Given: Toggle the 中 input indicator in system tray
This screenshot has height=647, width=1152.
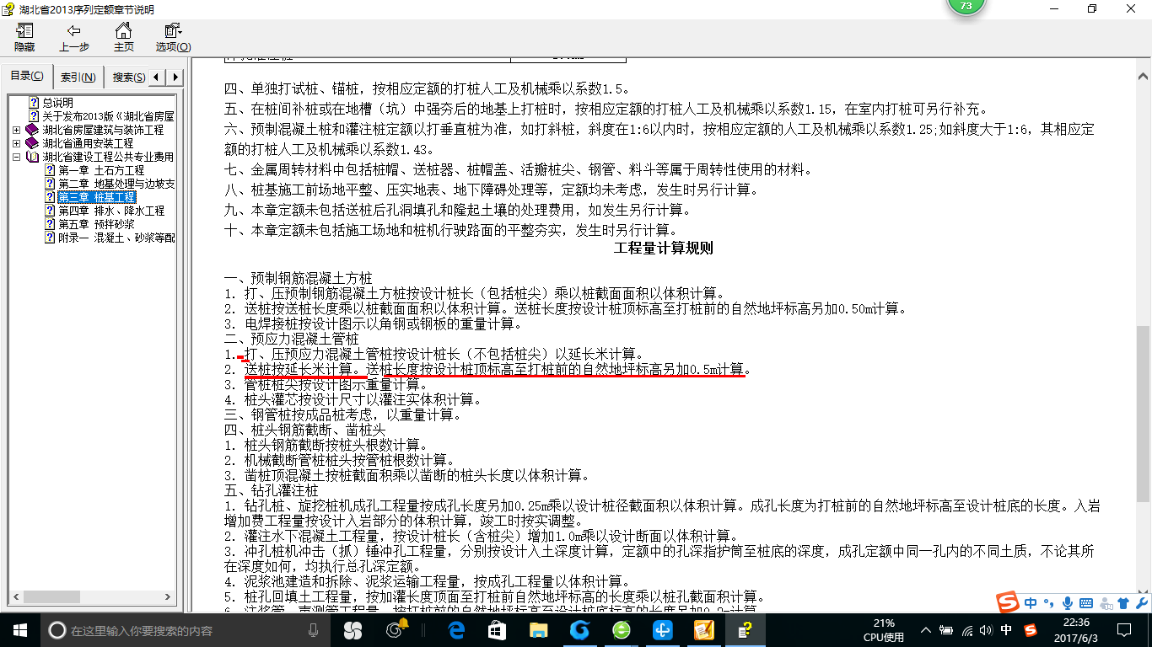Looking at the screenshot, I should click(x=1006, y=630).
